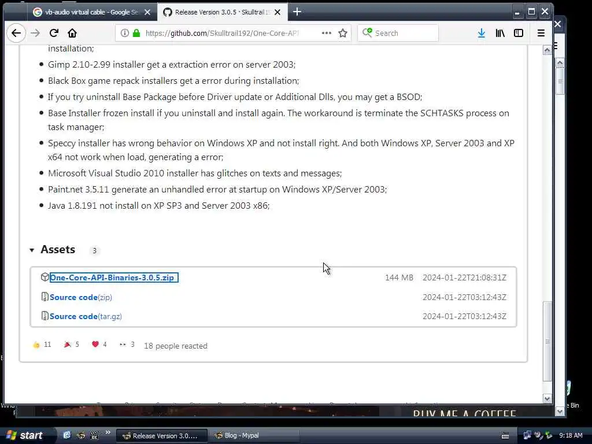Open the browser home page
Screen dimensions: 592x444
click(72, 33)
